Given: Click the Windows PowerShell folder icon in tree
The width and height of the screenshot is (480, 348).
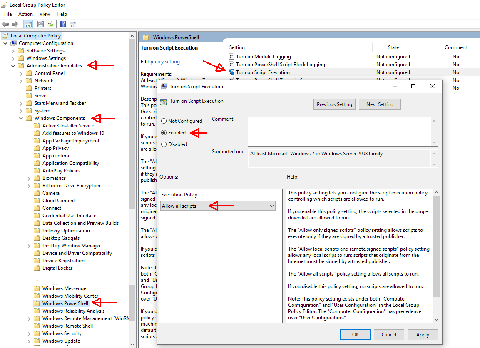Looking at the screenshot, I should [37, 303].
